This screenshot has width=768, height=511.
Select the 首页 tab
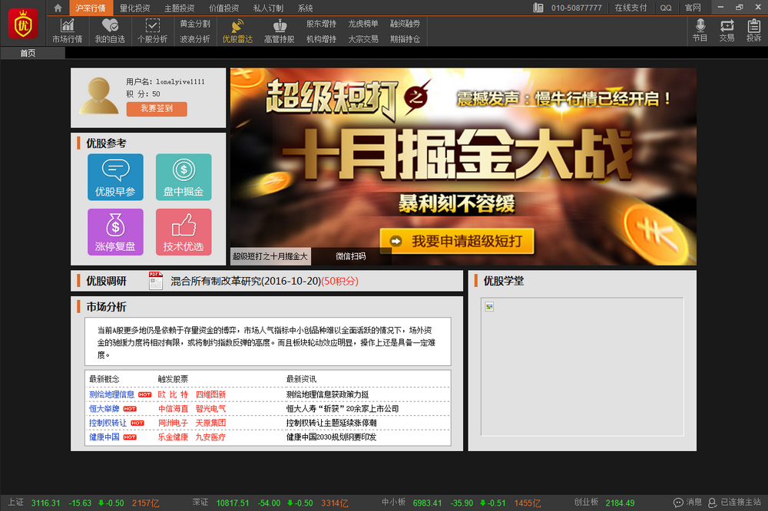pos(28,53)
